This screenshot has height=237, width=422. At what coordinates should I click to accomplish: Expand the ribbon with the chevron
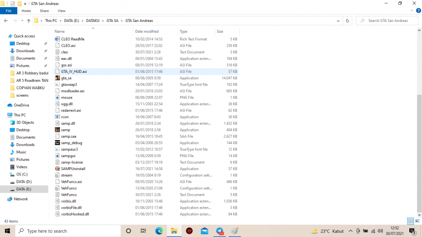(x=411, y=11)
